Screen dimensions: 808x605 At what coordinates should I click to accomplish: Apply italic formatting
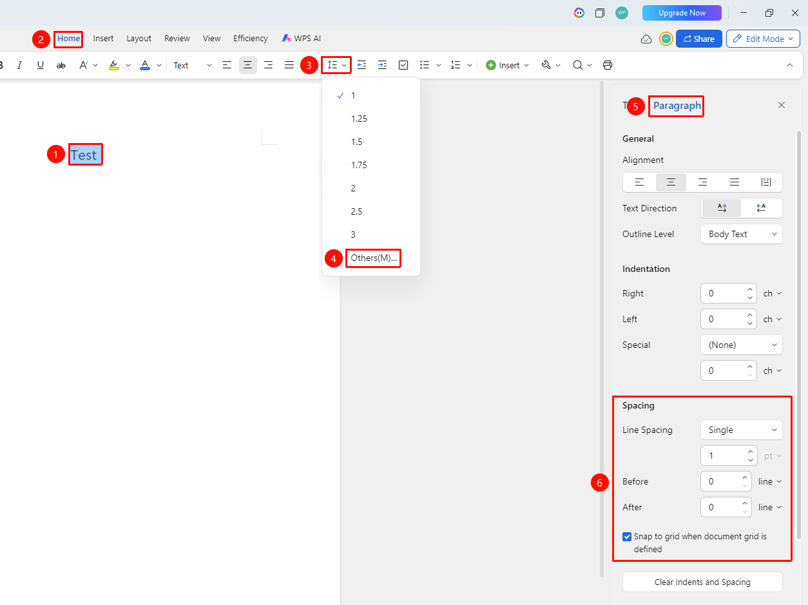(x=19, y=65)
